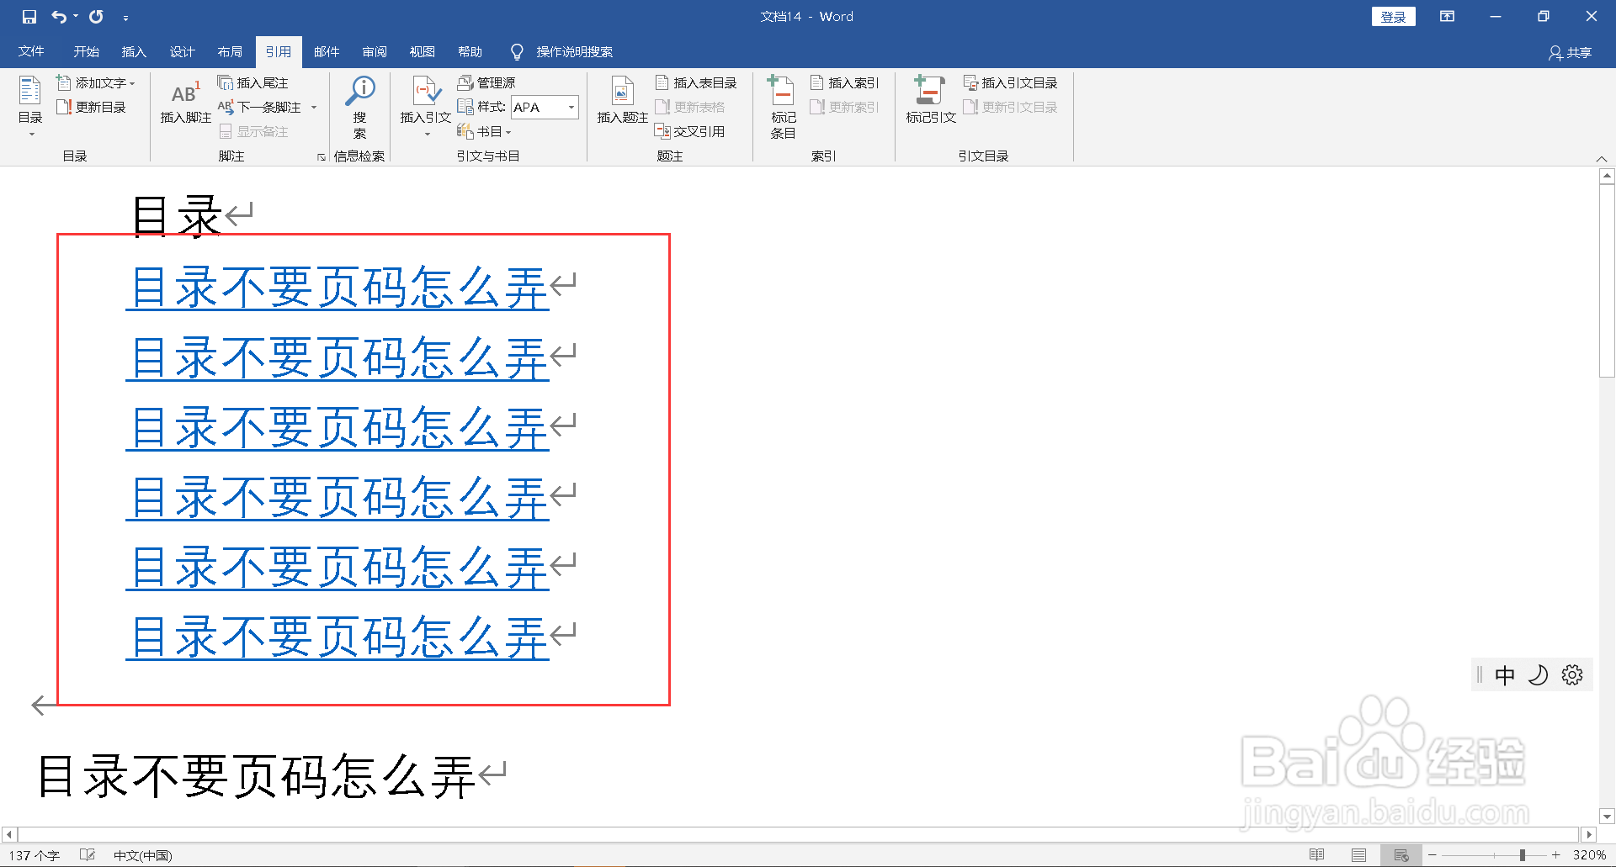Screen dimensions: 1616x867
Task: Click 137 个字 word count
Action: tap(35, 855)
